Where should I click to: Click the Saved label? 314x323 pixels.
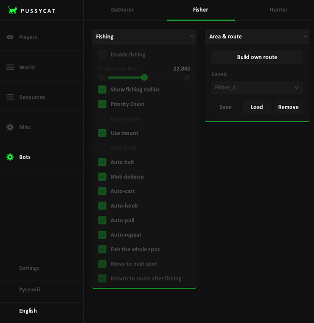tap(219, 74)
